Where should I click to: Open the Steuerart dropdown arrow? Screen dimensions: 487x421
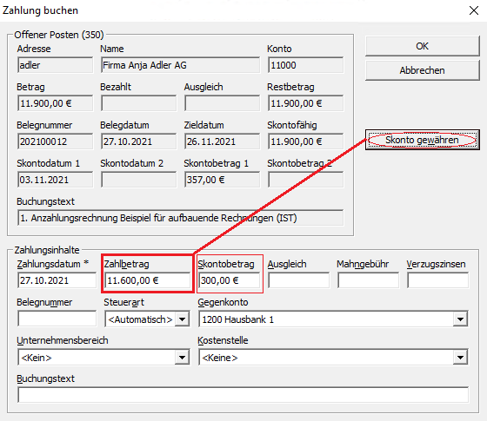182,319
